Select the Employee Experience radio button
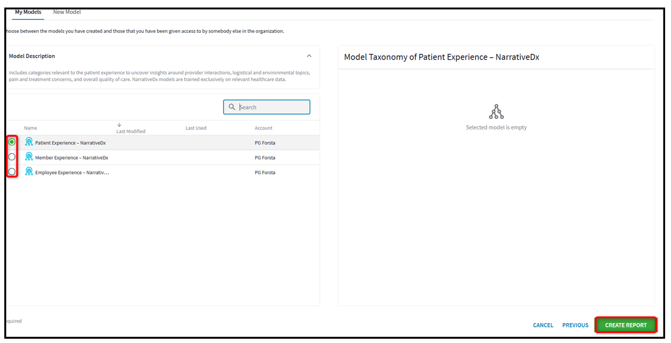 coord(11,171)
